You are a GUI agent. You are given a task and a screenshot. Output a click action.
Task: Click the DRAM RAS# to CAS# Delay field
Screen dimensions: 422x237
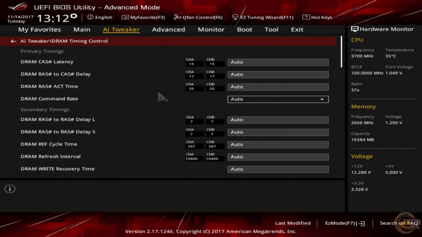point(278,75)
